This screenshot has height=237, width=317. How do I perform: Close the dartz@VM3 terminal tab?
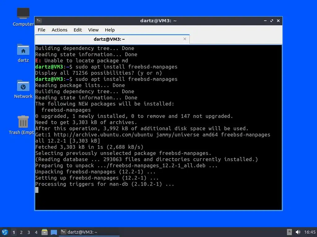click(x=185, y=39)
